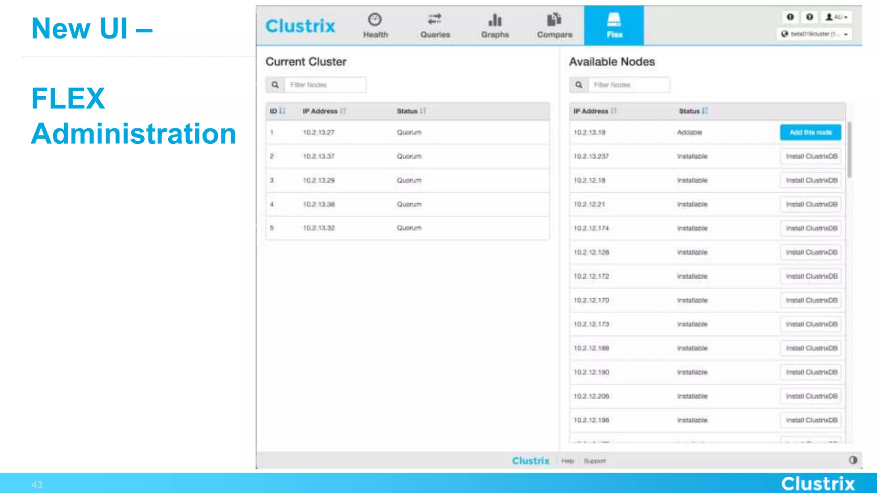Viewport: 877px width, 493px height.
Task: Install ClustrixDB on 10.2.12.173
Action: [810, 324]
